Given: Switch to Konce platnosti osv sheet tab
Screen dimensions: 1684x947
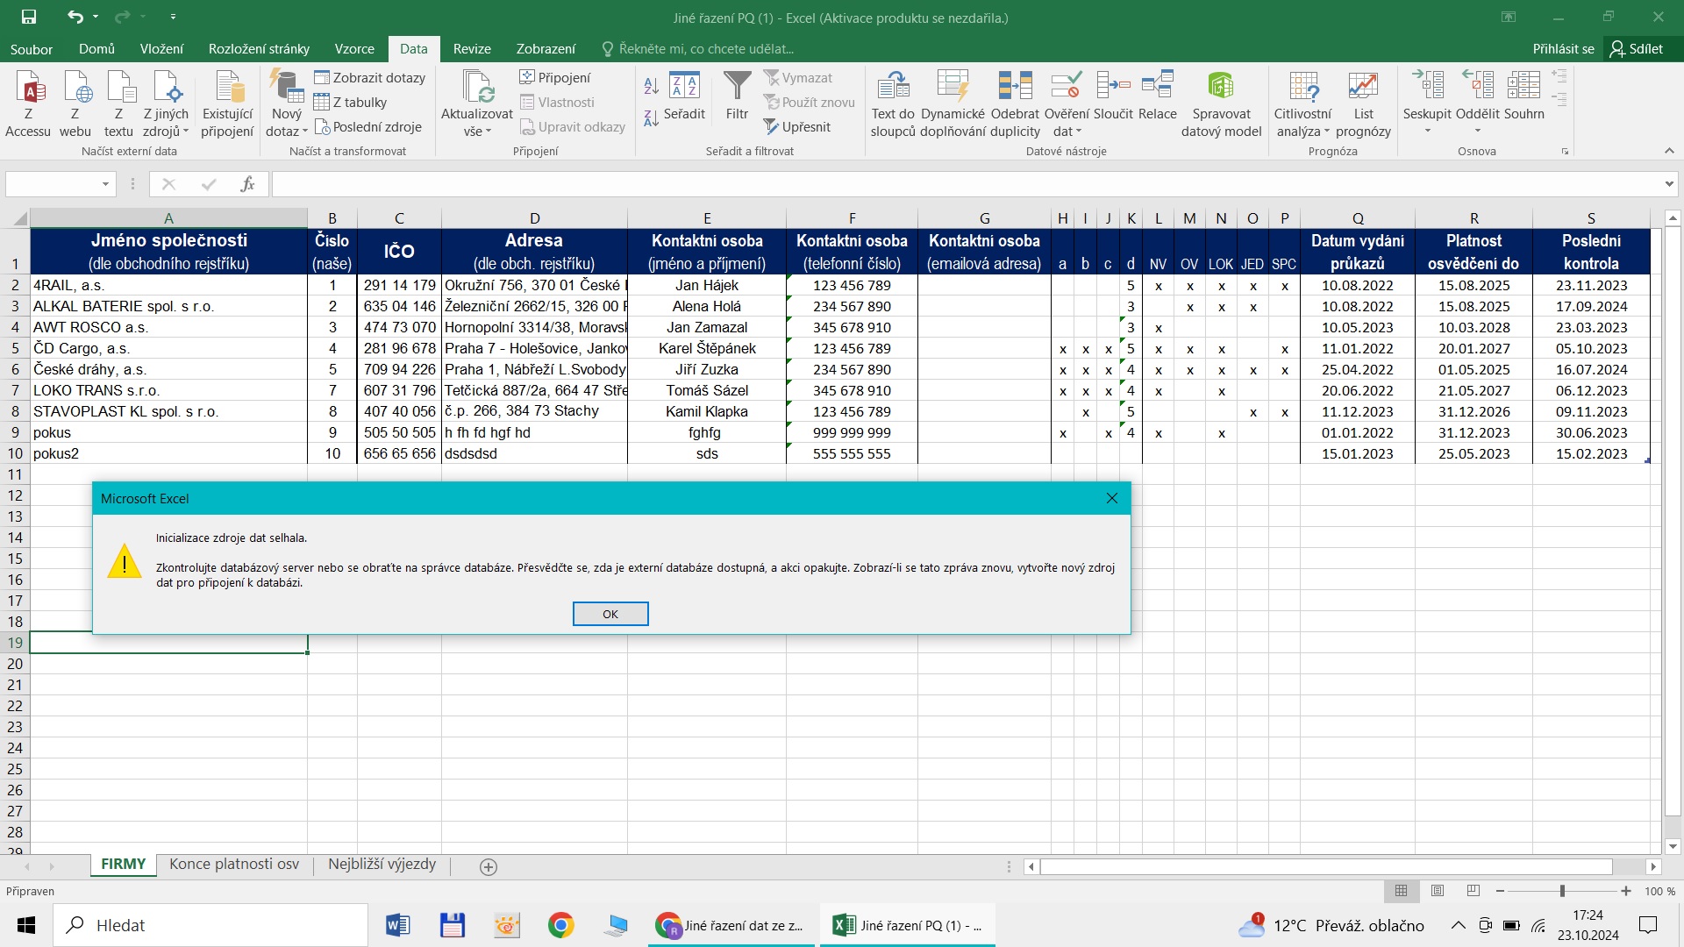Looking at the screenshot, I should click(x=234, y=865).
